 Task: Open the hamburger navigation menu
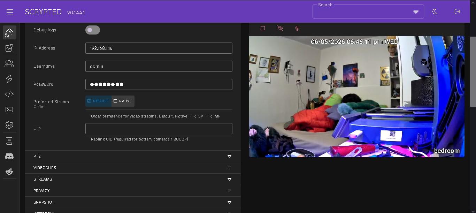pos(10,12)
